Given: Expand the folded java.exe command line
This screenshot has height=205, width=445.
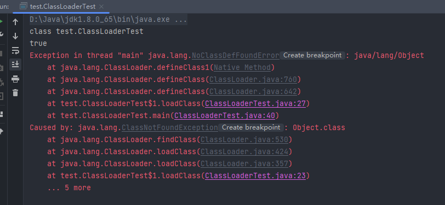Looking at the screenshot, I should [109, 20].
